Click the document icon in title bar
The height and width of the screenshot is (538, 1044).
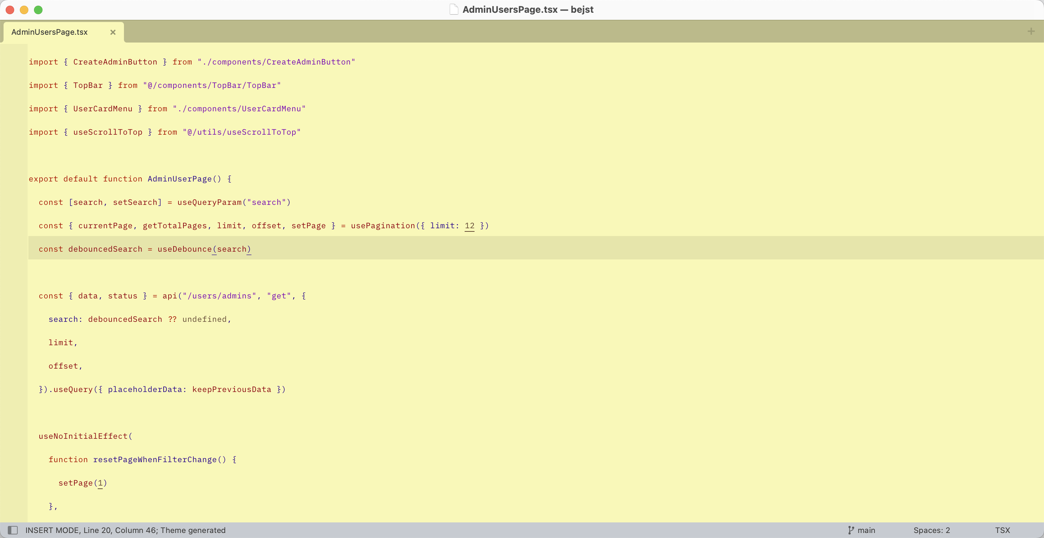click(454, 9)
